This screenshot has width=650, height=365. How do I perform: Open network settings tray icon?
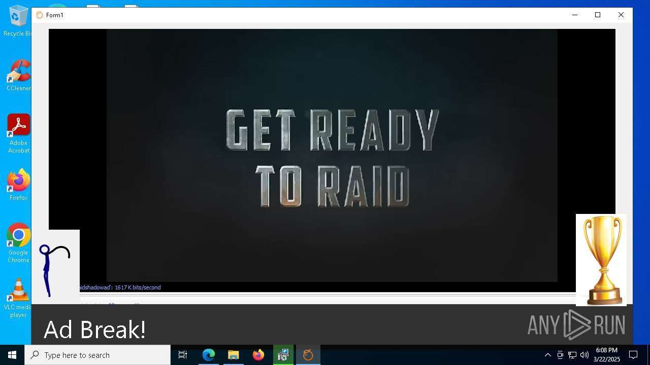572,355
